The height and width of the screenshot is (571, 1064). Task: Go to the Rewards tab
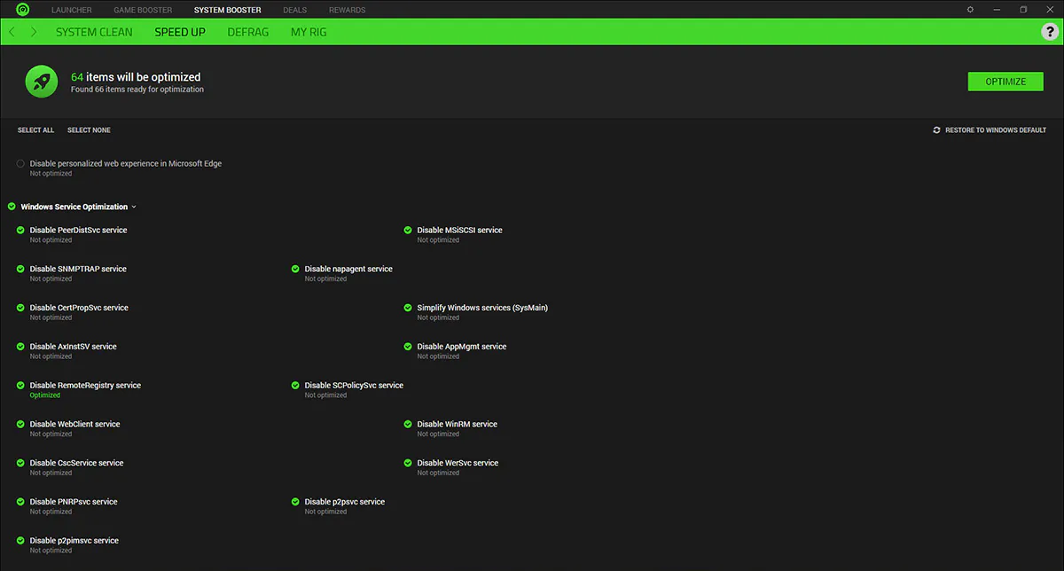click(347, 10)
